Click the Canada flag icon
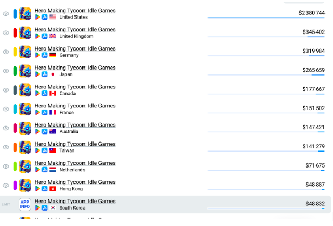Image resolution: width=333 pixels, height=226 pixels. click(x=53, y=94)
